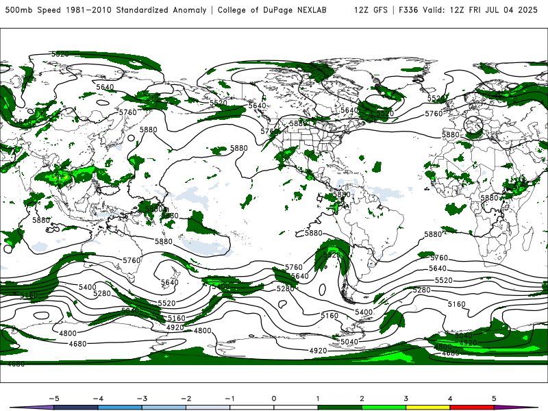Click the legend tick label "3"
This screenshot has width=548, height=411.
(x=406, y=399)
